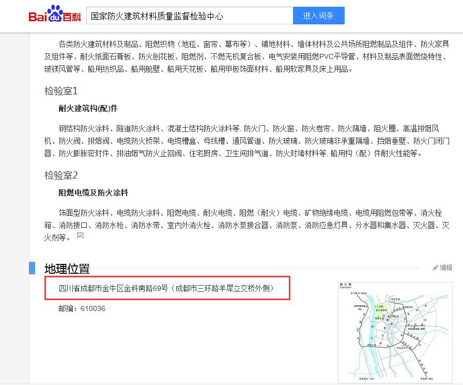
Task: Click bold heading 阻燃电缆及防火涂料
Action: tap(94, 193)
